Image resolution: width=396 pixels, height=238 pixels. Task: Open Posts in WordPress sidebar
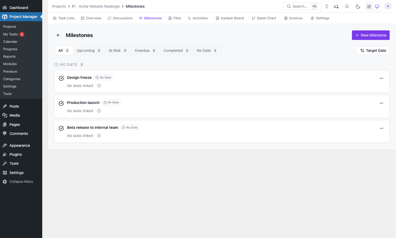coord(21,106)
